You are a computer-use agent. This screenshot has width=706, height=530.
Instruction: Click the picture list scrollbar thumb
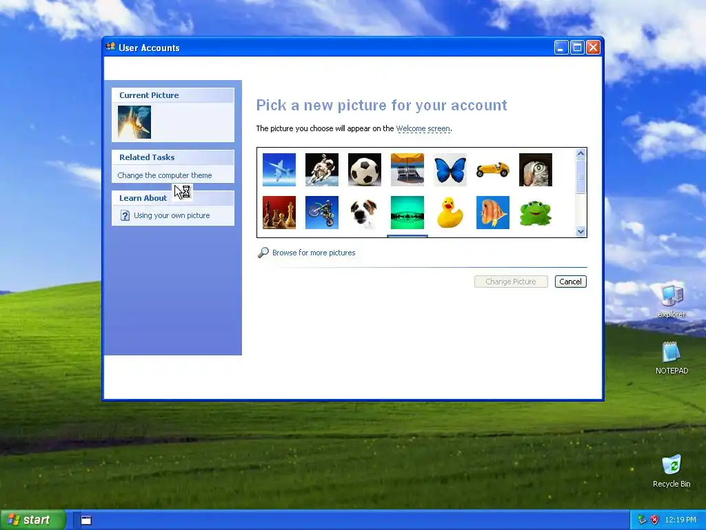click(x=581, y=177)
